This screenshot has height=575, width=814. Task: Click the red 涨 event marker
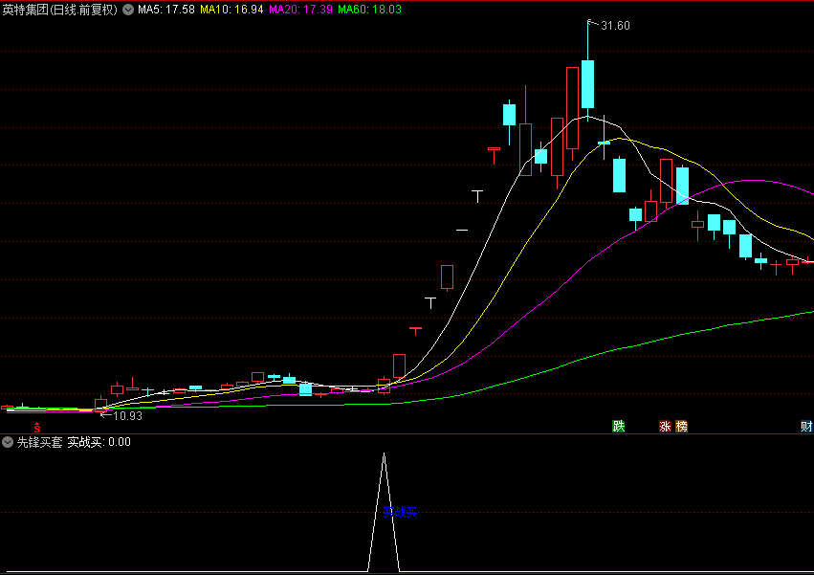[x=665, y=427]
